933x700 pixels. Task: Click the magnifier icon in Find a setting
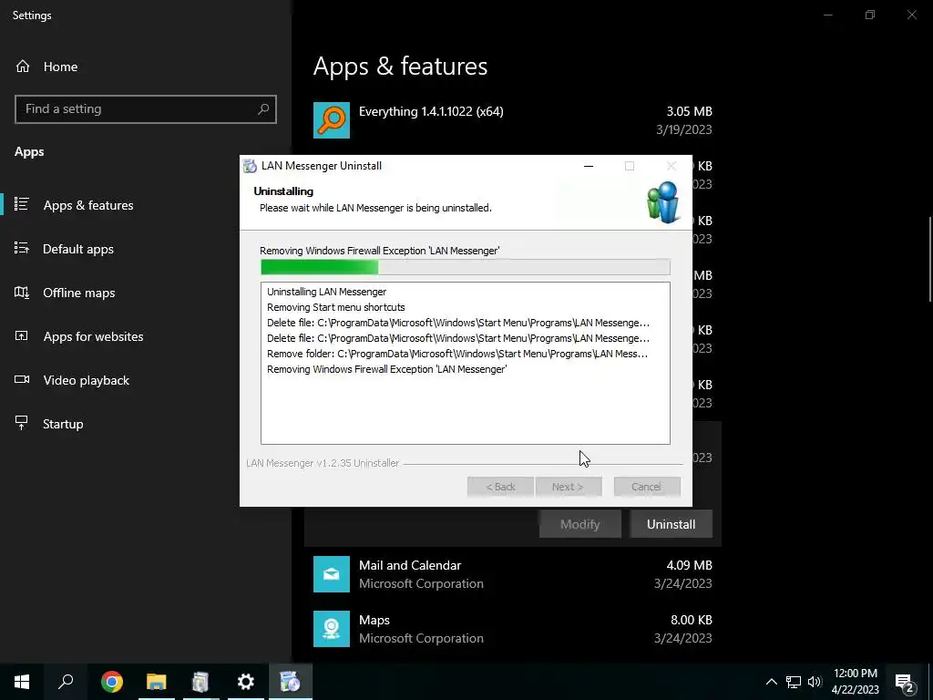click(263, 109)
